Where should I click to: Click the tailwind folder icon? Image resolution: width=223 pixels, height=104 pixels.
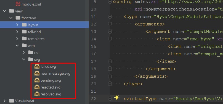24,32
